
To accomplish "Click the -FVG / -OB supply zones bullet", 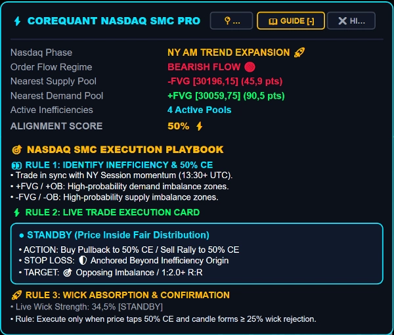I will pyautogui.click(x=114, y=197).
